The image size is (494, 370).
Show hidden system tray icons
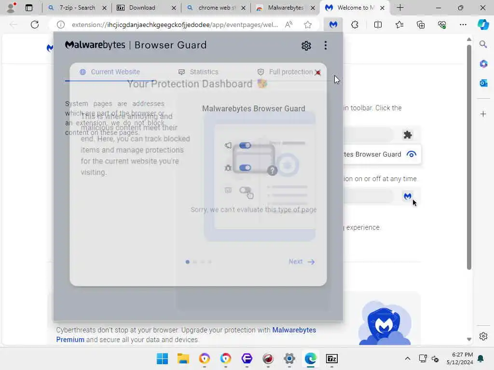click(407, 358)
